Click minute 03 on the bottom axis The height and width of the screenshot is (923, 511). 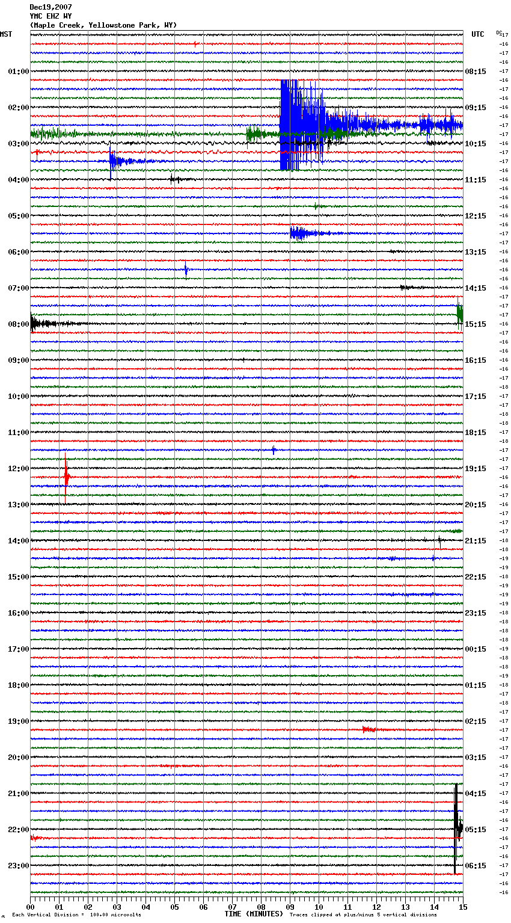coord(117,907)
